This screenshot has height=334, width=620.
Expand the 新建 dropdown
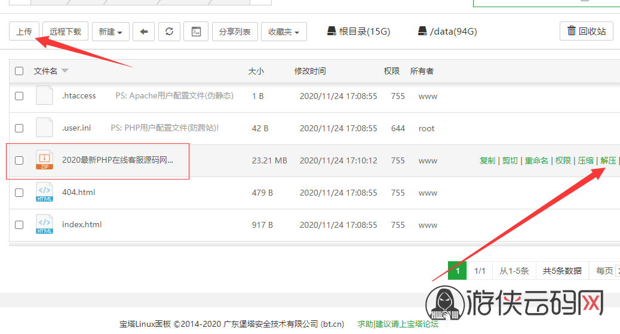click(111, 32)
